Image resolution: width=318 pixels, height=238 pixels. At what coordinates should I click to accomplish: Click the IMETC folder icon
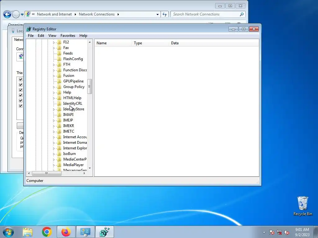point(59,131)
